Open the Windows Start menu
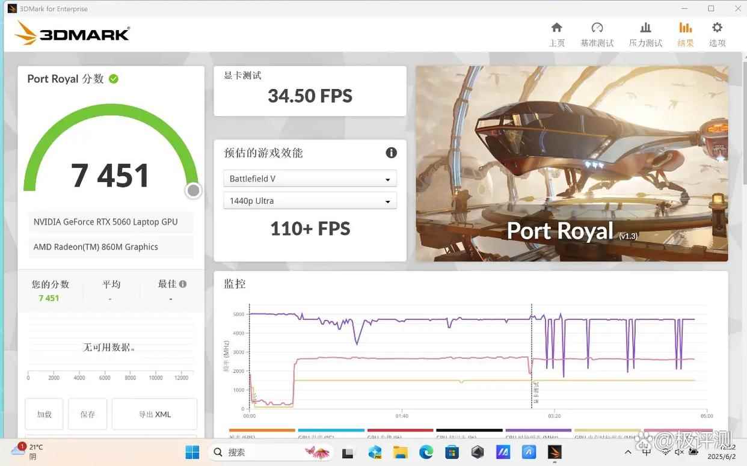This screenshot has width=747, height=466. click(192, 452)
